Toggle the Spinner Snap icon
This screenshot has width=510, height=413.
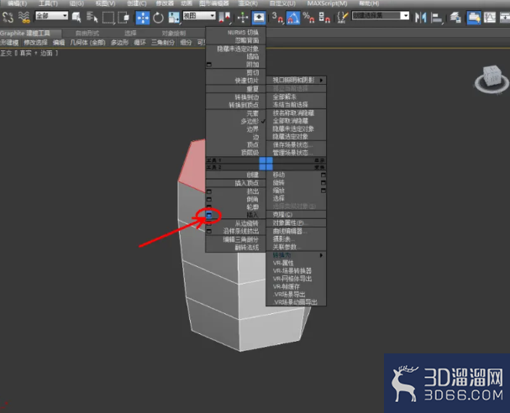[x=324, y=18]
